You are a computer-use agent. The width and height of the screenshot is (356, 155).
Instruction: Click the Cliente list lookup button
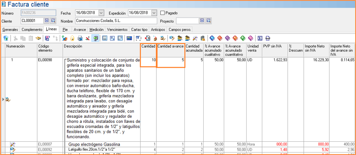point(47,21)
